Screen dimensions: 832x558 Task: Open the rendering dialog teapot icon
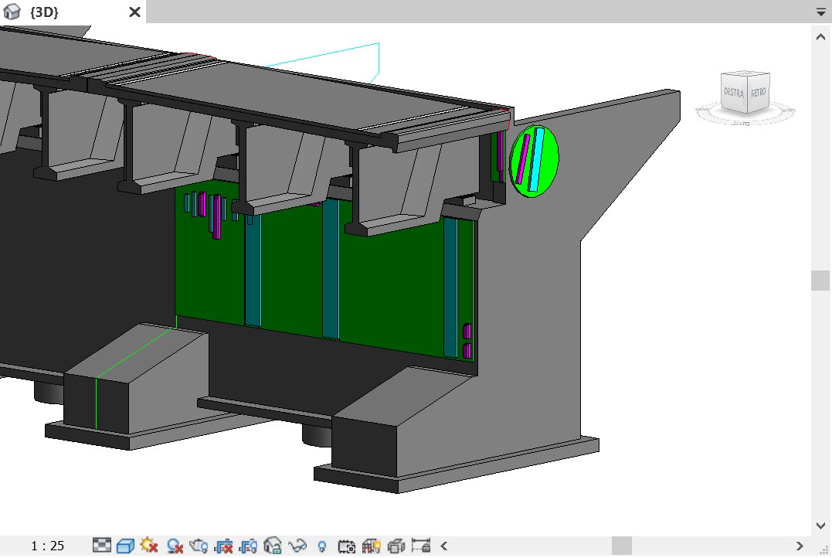click(x=199, y=546)
